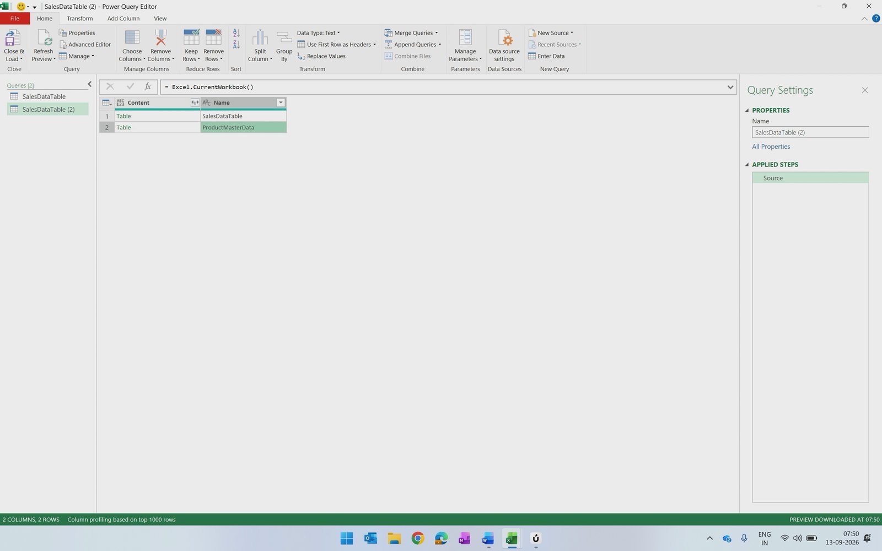The image size is (882, 551).
Task: Open the Manage query dropdown
Action: 77,56
